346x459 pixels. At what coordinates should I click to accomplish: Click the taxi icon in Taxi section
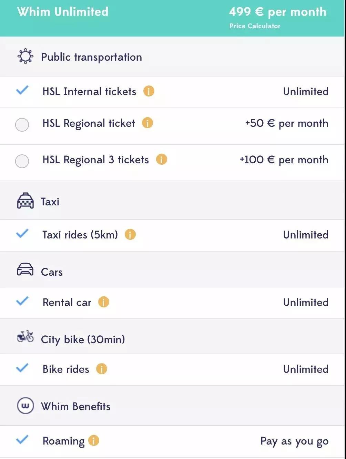pyautogui.click(x=25, y=201)
